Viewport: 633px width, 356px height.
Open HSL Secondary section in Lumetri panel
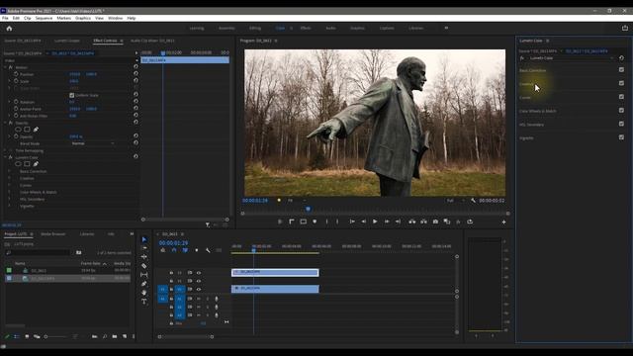[531, 125]
